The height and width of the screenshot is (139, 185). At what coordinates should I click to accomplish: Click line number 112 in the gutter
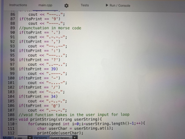pos(11,133)
